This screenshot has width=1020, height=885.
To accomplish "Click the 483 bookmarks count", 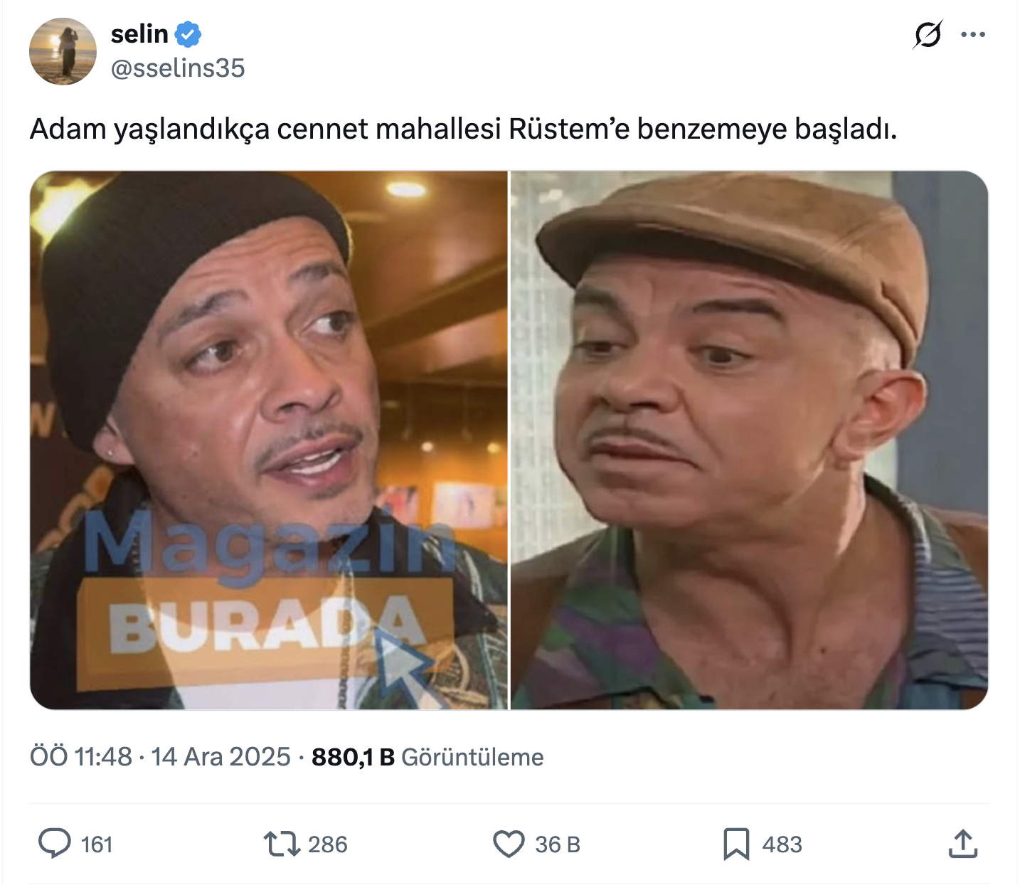I will point(782,844).
